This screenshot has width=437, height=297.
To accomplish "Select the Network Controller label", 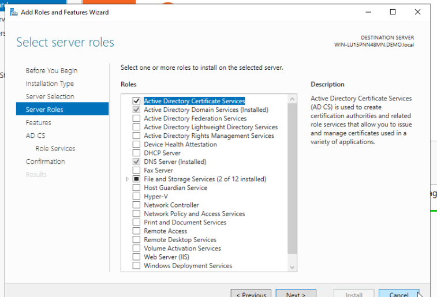I will tap(171, 205).
